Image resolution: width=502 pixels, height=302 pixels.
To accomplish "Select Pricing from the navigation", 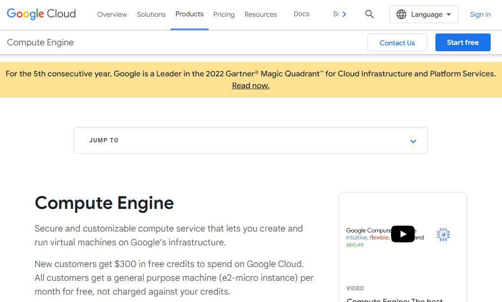I will point(224,14).
